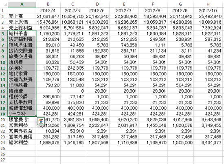Select column C header
Image resolution: width=224 pixels, height=164 pixels.
(x=73, y=4)
